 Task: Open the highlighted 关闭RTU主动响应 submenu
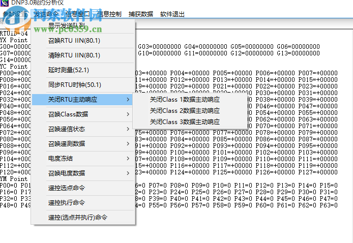(x=83, y=100)
